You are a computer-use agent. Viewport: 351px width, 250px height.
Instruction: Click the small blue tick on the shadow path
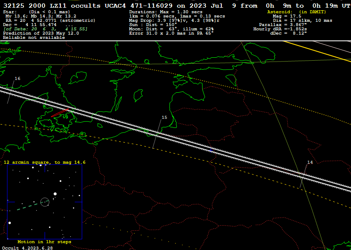click(x=211, y=150)
